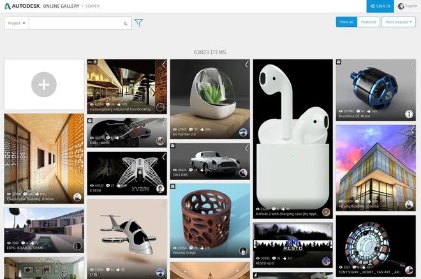Click the plus icon to add project
Screen dimensions: 421x279
(44, 84)
